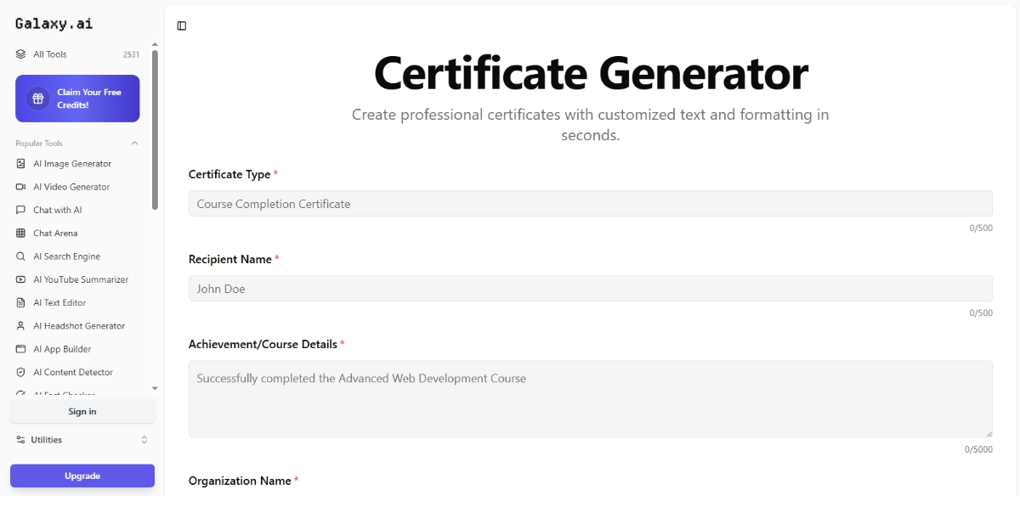Click the AI App Builder window icon
The image size is (1020, 518).
tap(21, 349)
